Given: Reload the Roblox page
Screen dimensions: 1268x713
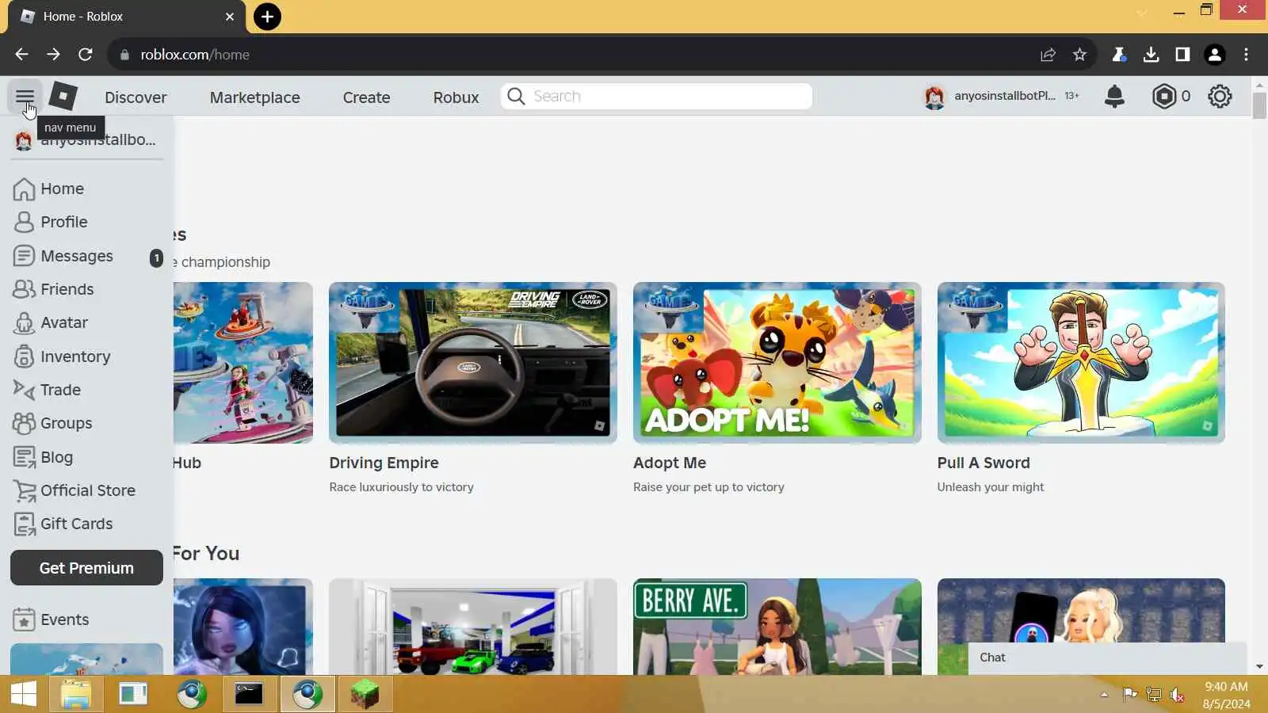Looking at the screenshot, I should (x=86, y=55).
